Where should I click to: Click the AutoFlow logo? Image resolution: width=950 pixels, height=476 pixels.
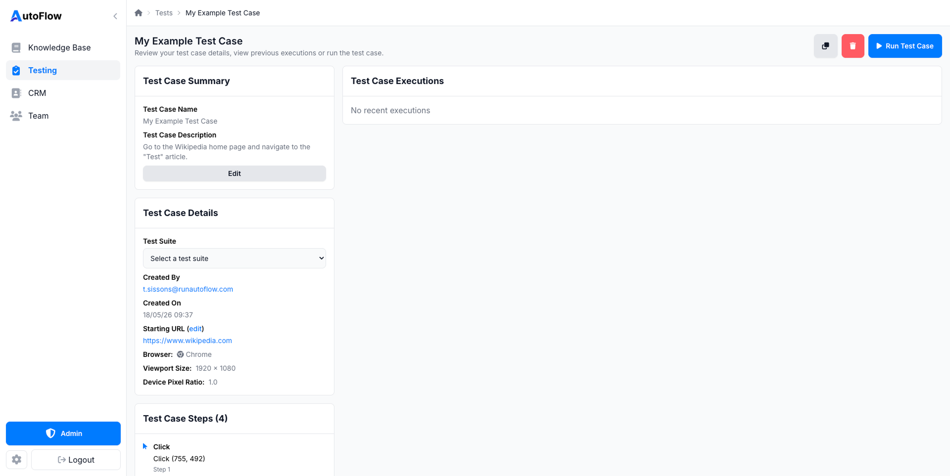point(36,16)
